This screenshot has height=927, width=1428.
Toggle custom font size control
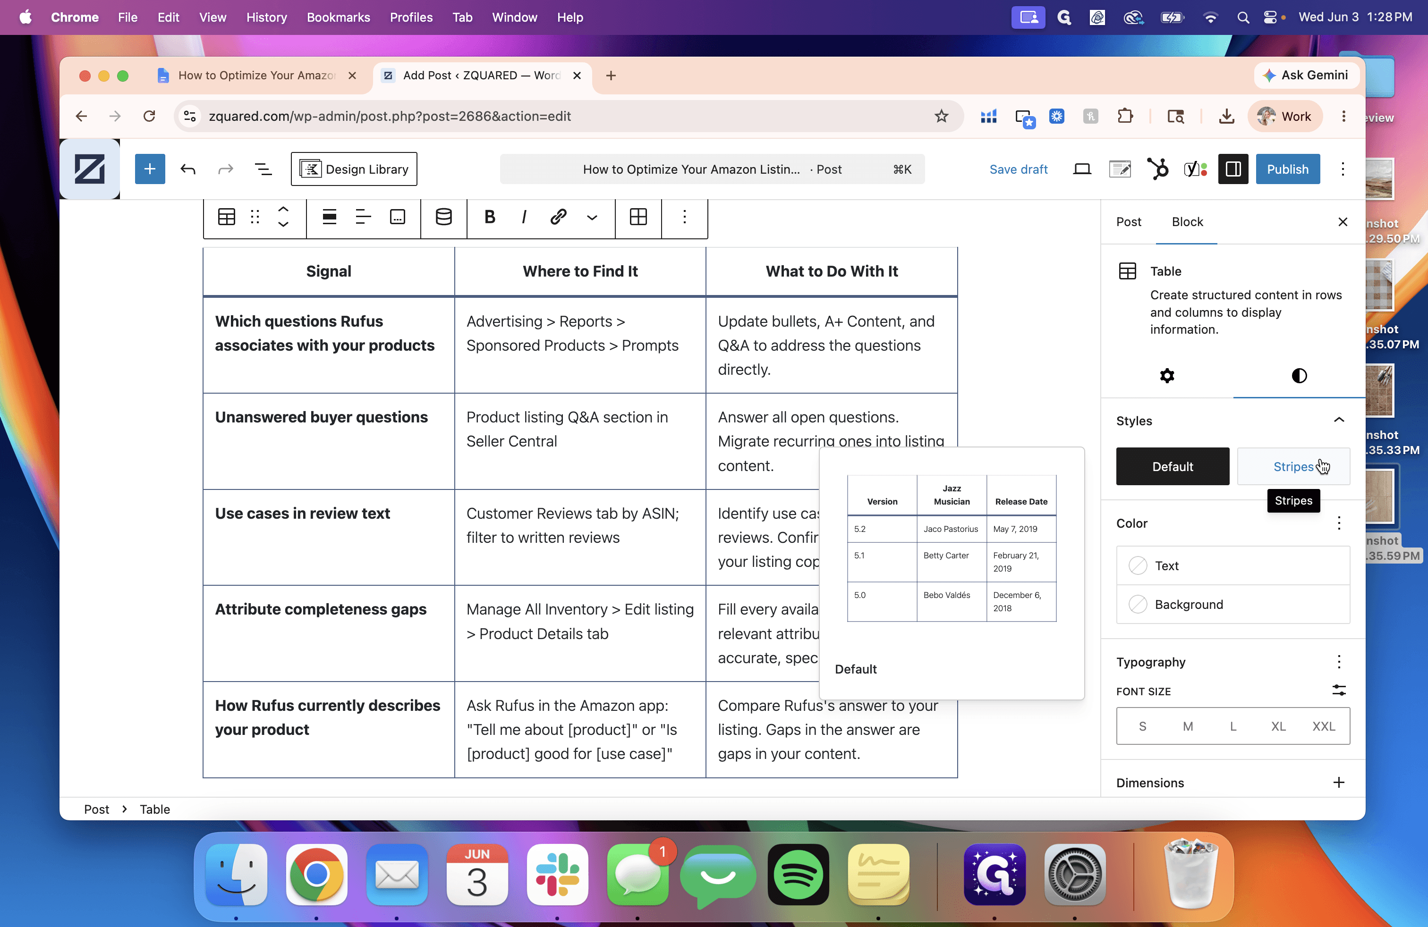pyautogui.click(x=1339, y=690)
